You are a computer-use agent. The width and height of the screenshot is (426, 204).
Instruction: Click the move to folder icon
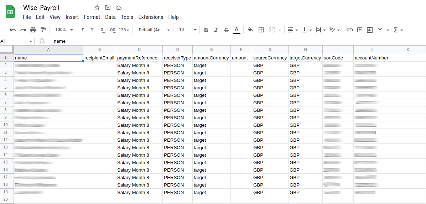[x=108, y=7]
